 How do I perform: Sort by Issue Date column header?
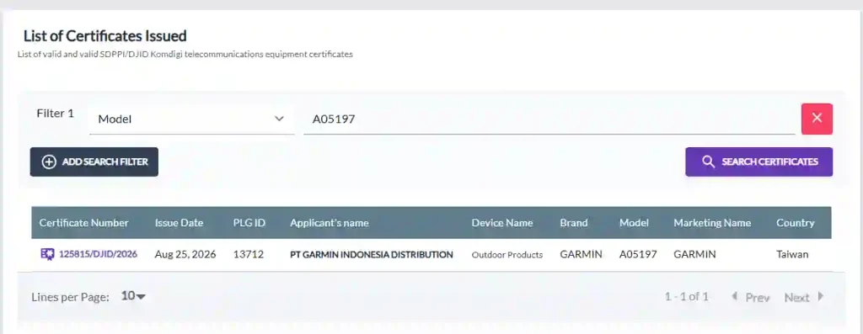click(x=179, y=223)
